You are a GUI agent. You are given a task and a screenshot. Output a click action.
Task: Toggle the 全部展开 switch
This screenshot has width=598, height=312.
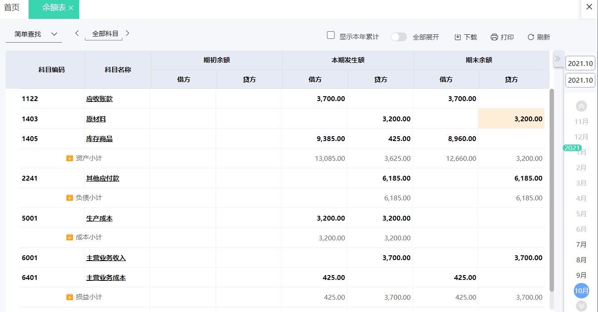pyautogui.click(x=399, y=37)
